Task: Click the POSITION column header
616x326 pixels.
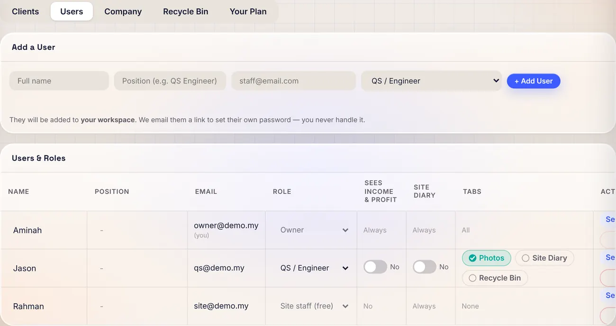Action: [x=112, y=191]
